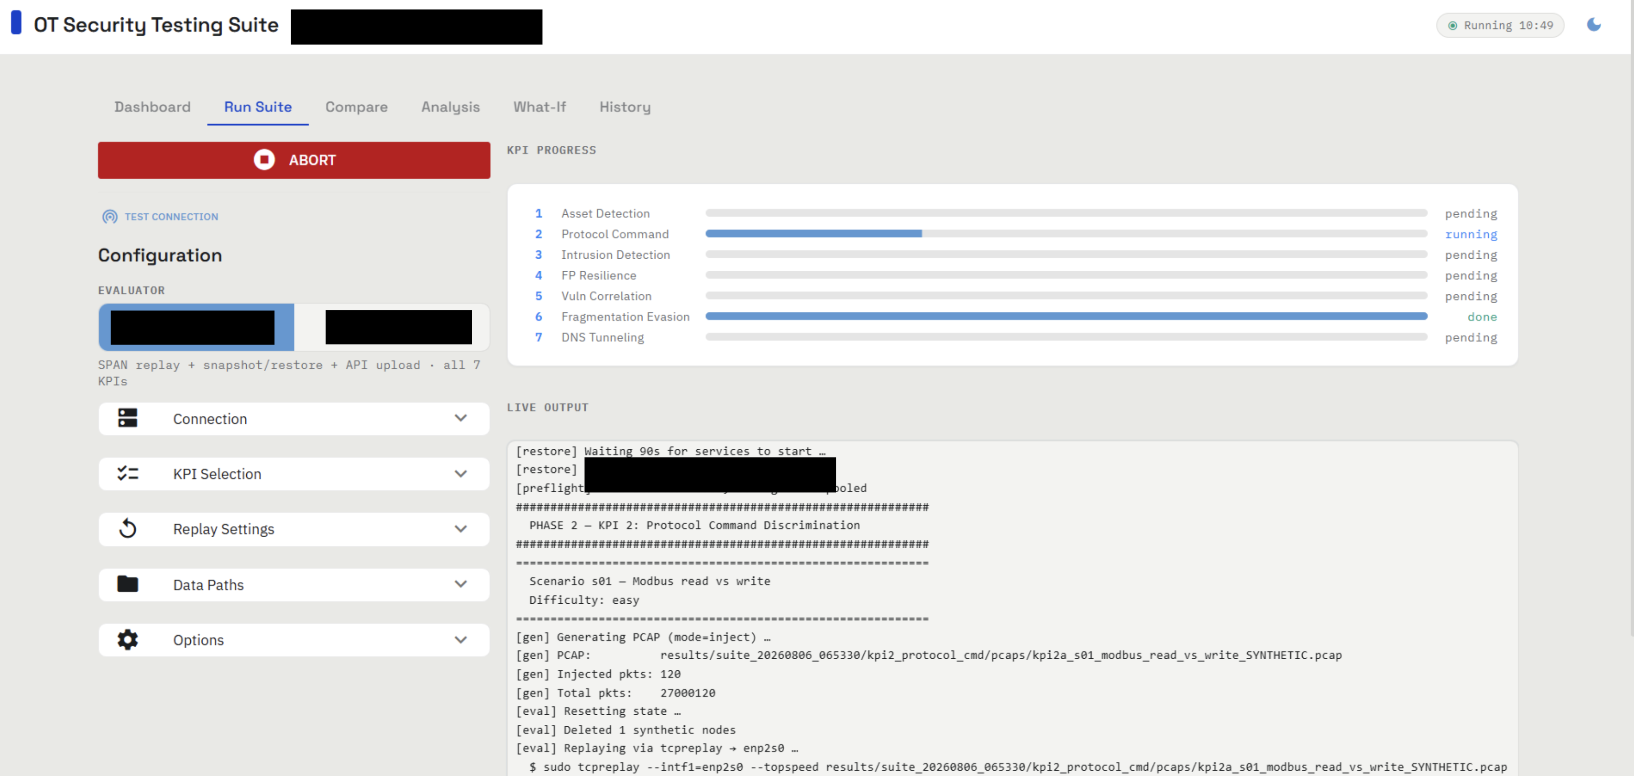Click the 'Difficulty: easy' line in live output
Screen dimensions: 1634x776
coord(584,600)
